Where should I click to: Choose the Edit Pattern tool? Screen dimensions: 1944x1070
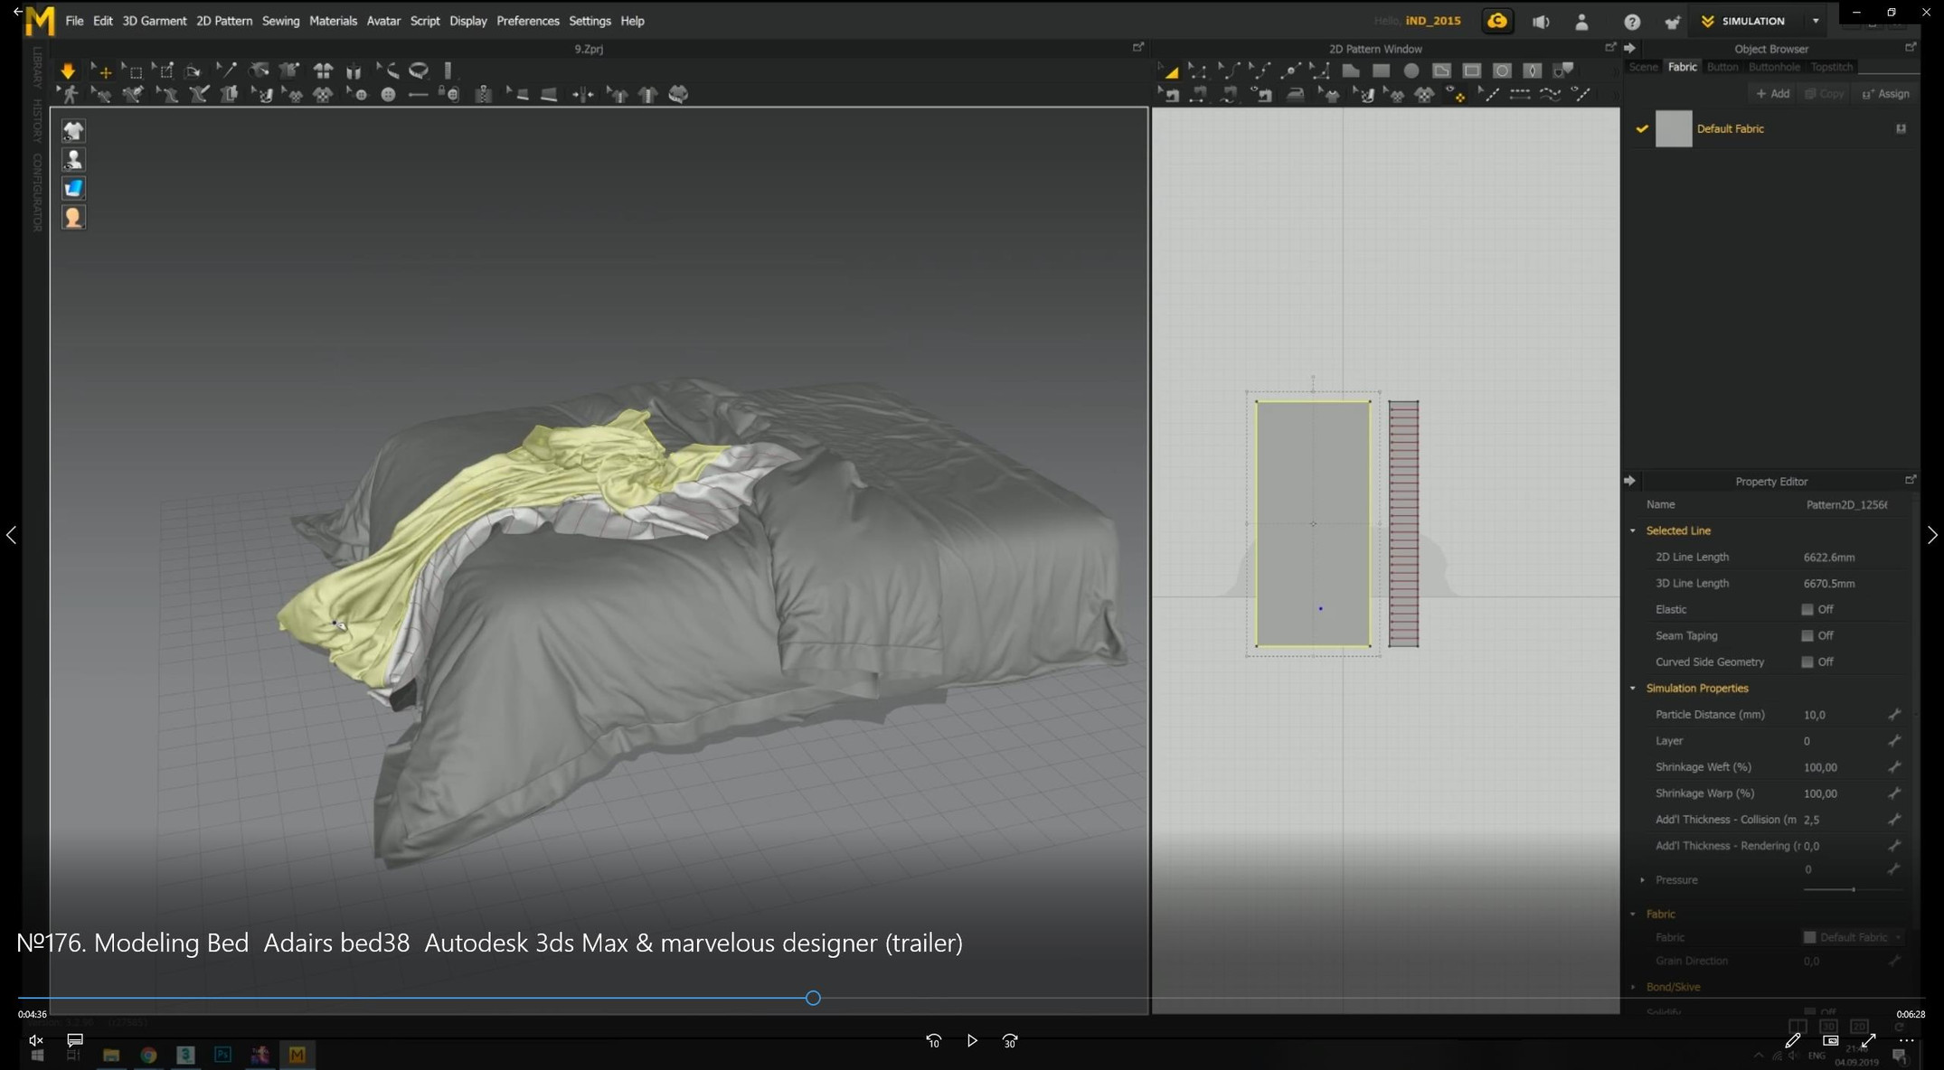click(x=1198, y=70)
